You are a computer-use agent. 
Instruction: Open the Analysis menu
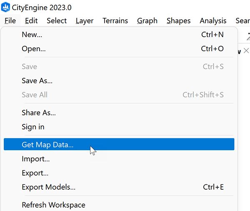pyautogui.click(x=213, y=21)
